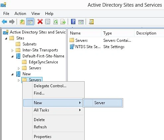This screenshot has height=140, width=164.
Task: Open the Action menu
Action: 20,14
